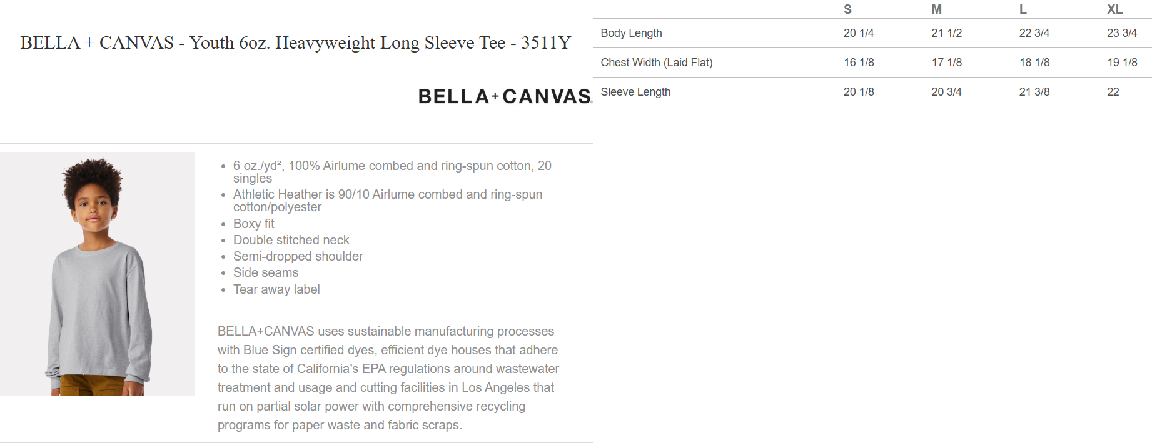Click the Chest Width (Laid Flat) row label

point(656,62)
